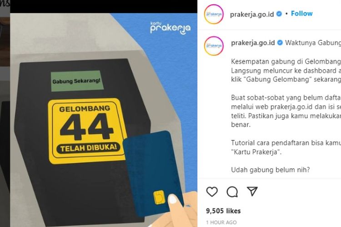Follow the prakerja.go.id account

point(301,14)
